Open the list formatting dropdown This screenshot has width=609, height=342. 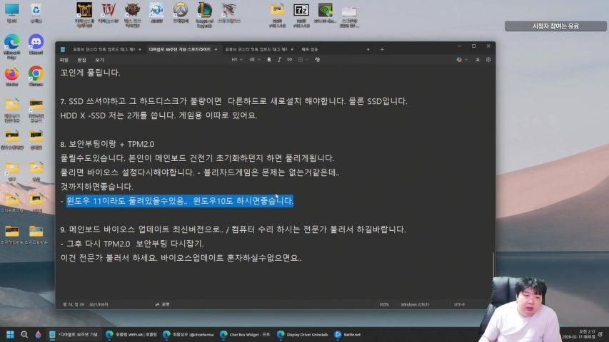pos(254,60)
